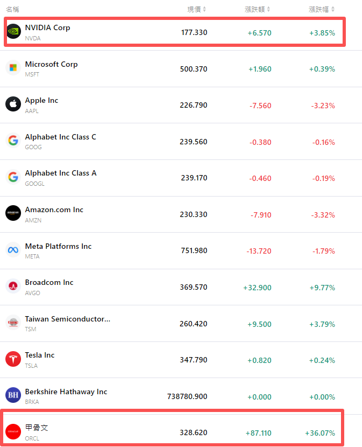Open the Alphabet Inc Class A link
This screenshot has width=362, height=447.
click(x=60, y=173)
